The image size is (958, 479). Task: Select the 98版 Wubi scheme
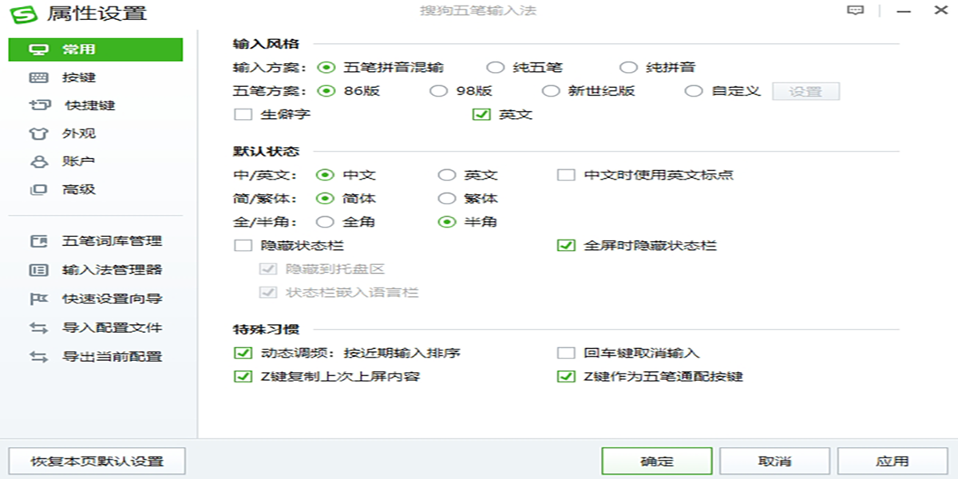pos(438,91)
